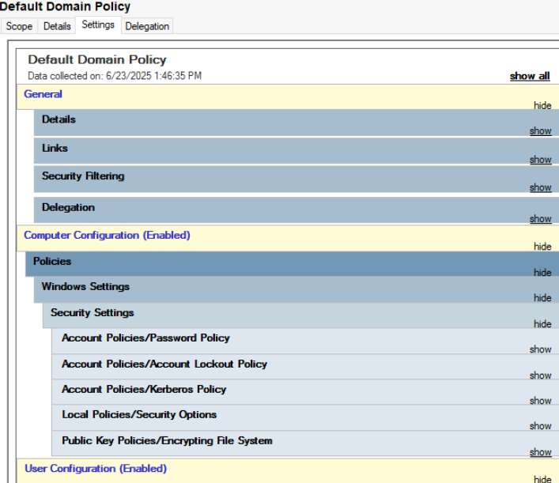Show the Delegation section under General
The height and width of the screenshot is (483, 559).
click(x=541, y=218)
